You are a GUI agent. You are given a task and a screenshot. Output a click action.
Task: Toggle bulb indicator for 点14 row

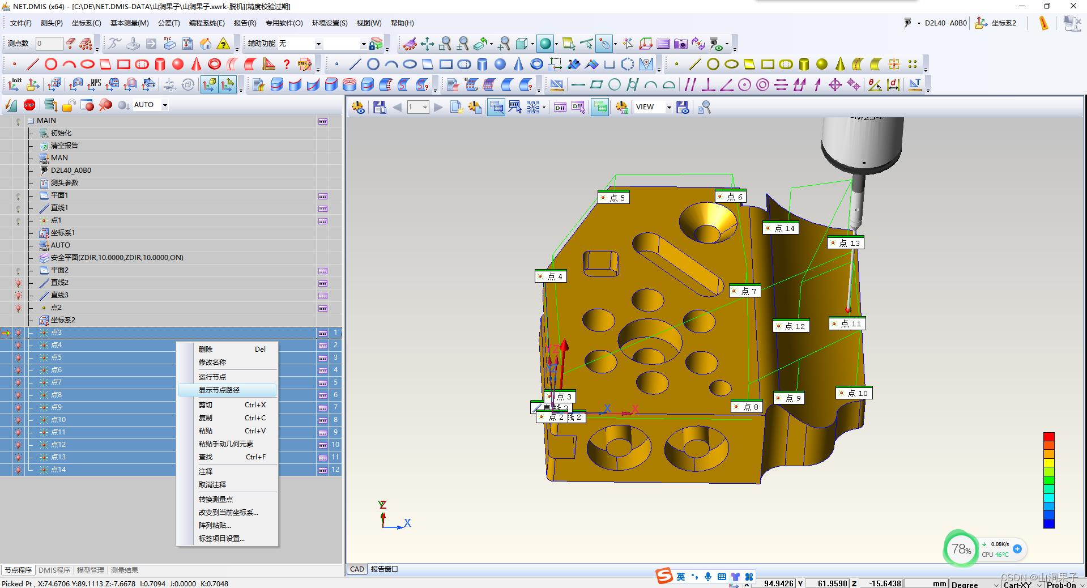tap(18, 470)
